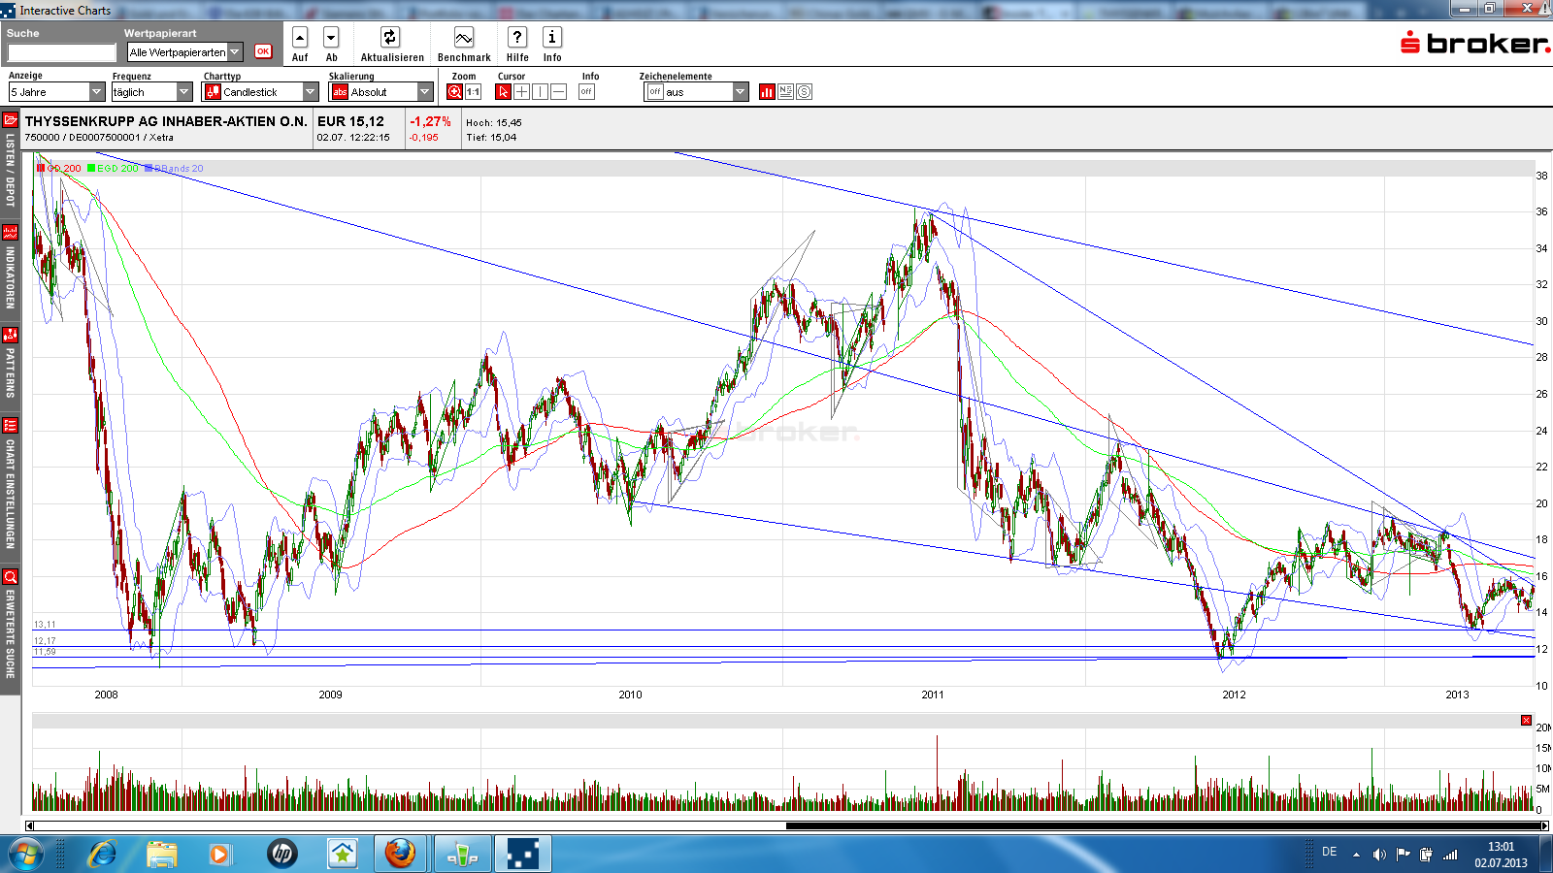This screenshot has height=873, width=1553.
Task: Open the Frequenz täglich dropdown
Action: coord(151,92)
